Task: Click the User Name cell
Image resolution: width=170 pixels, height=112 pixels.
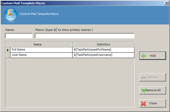Action: click(41, 55)
